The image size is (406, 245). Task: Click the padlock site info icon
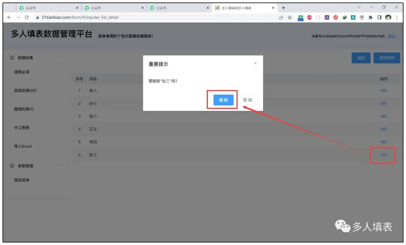pos(38,17)
